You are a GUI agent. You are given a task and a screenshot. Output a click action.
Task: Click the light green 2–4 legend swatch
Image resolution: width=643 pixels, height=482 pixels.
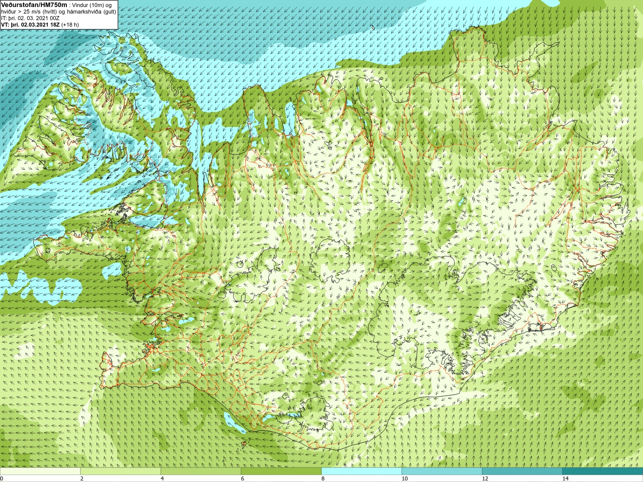click(121, 471)
